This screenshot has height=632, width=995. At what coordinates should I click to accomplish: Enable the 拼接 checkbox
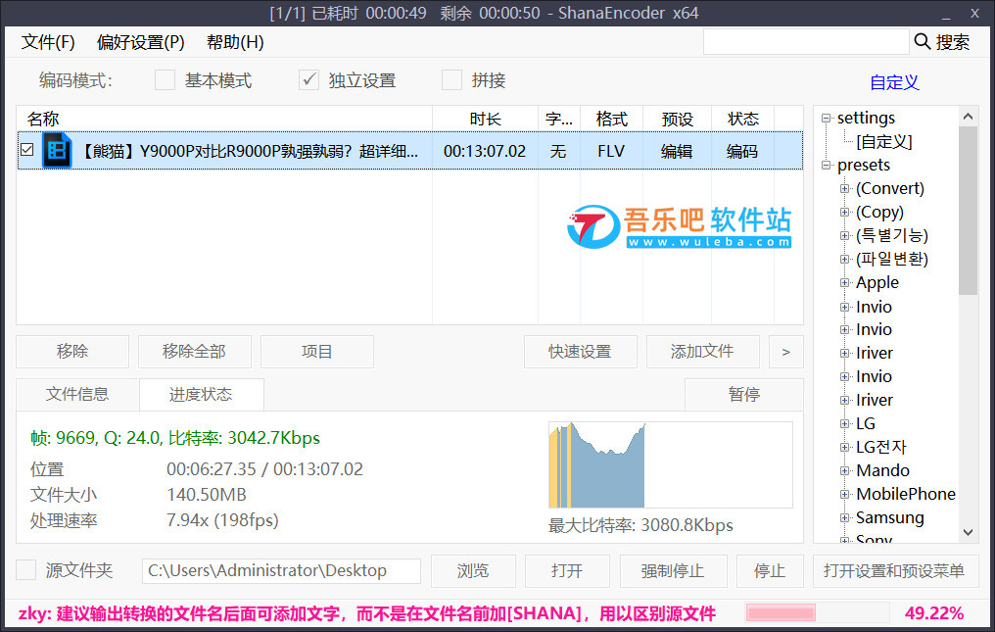[451, 80]
